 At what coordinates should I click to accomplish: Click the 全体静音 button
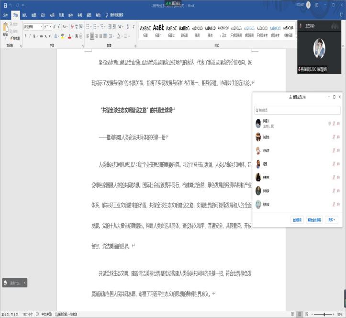297,220
